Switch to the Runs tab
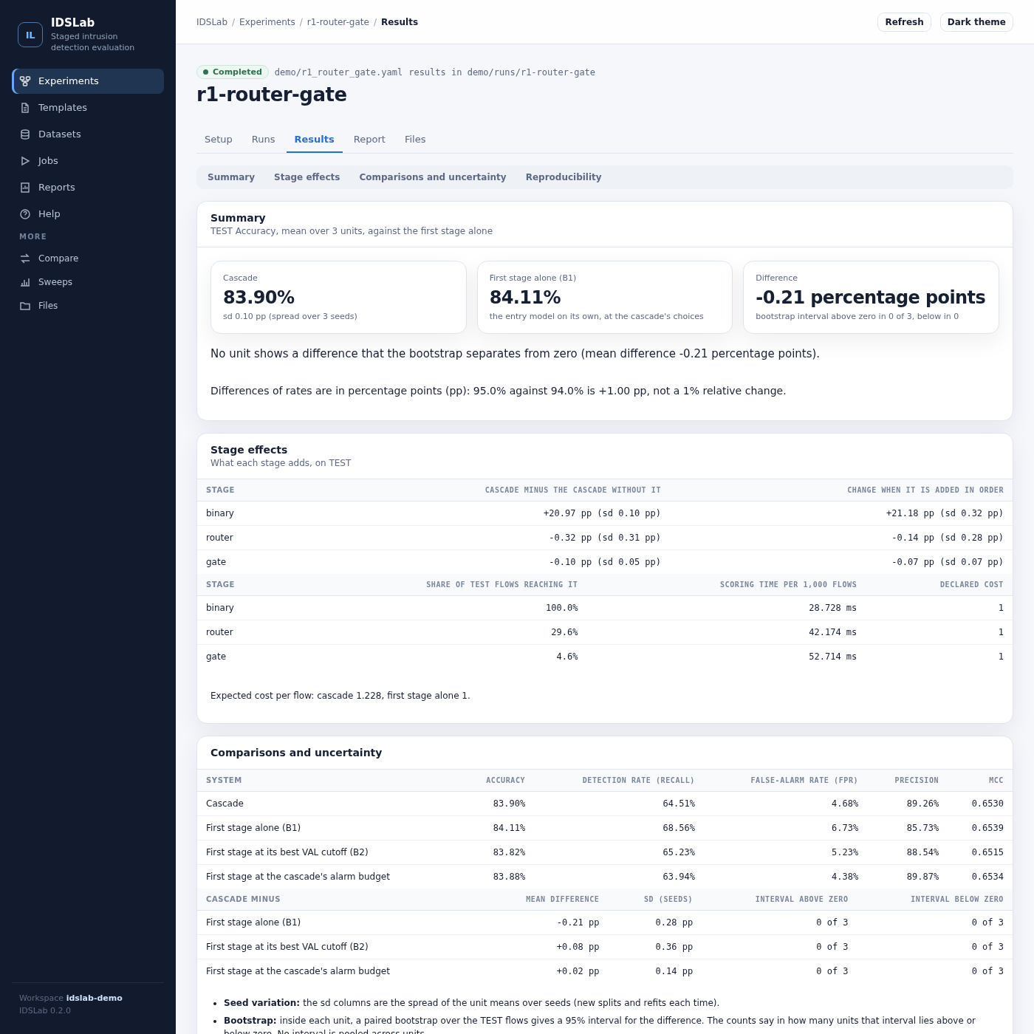The height and width of the screenshot is (1034, 1034). [x=263, y=140]
